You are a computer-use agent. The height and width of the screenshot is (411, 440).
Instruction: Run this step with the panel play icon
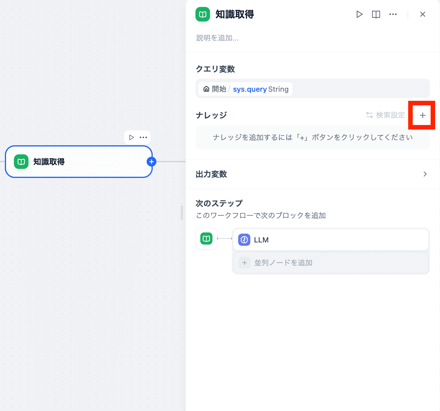(x=359, y=14)
